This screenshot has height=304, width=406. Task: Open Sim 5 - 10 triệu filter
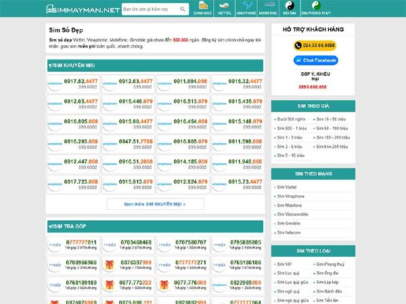pyautogui.click(x=291, y=155)
